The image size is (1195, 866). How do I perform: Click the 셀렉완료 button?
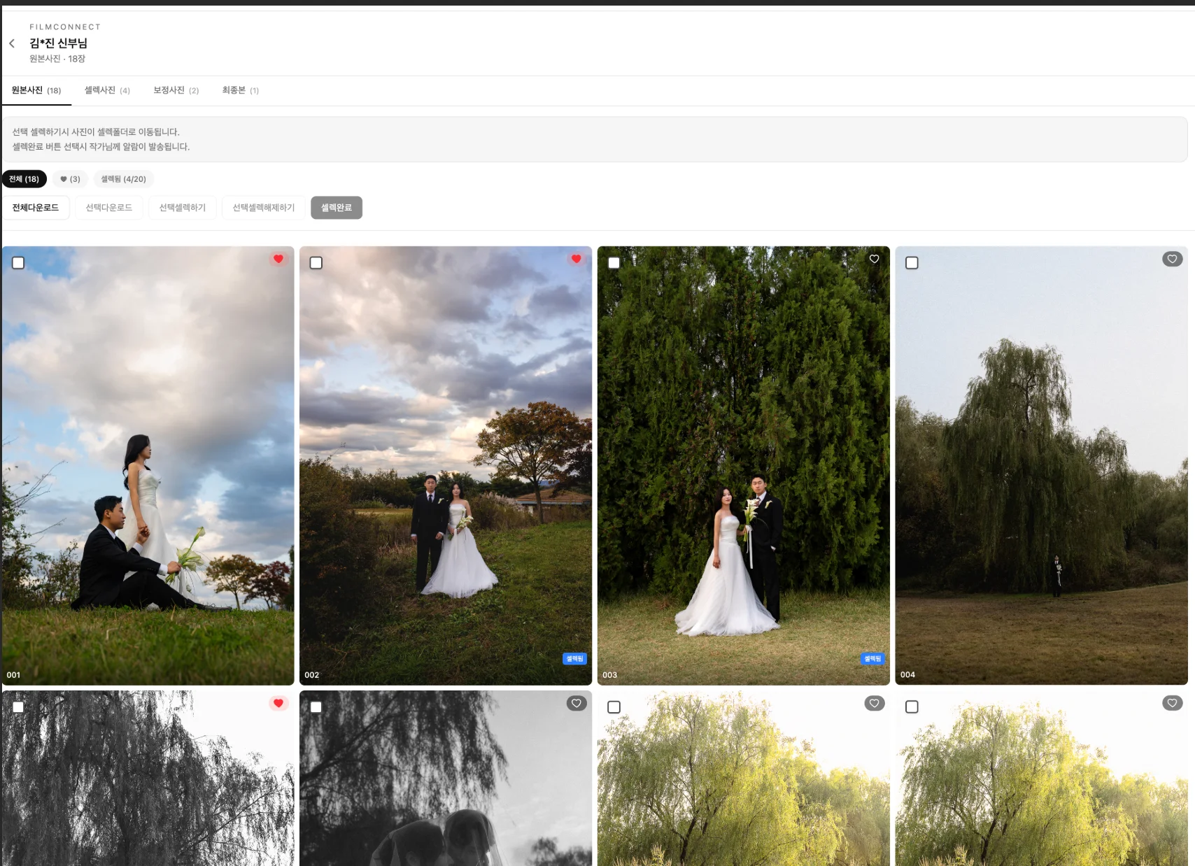(336, 208)
